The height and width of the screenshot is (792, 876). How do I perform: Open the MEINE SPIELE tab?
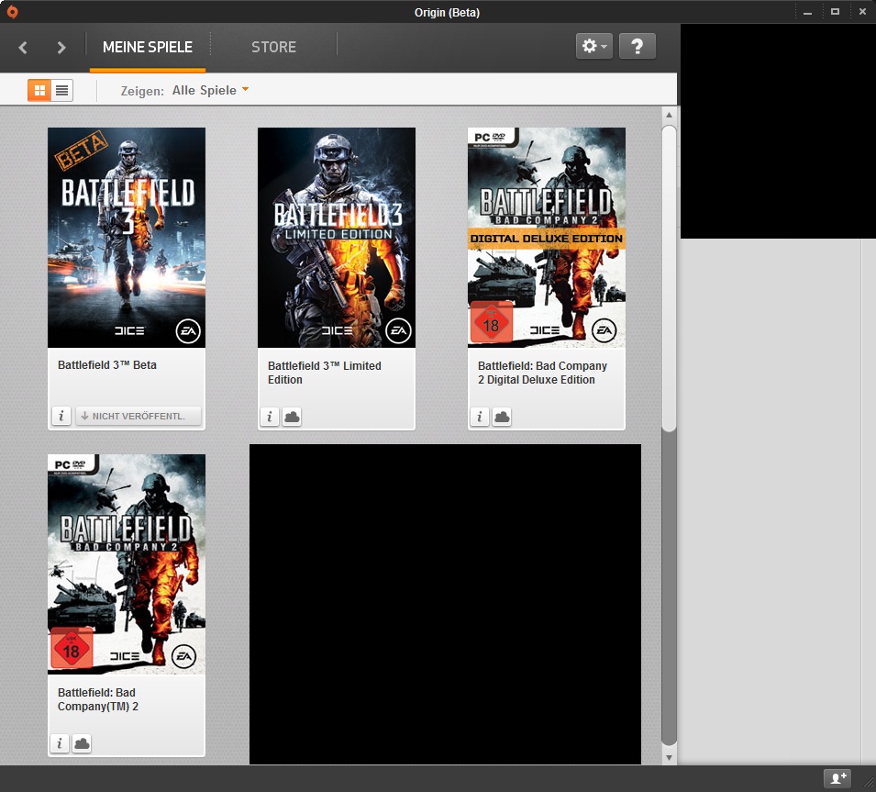coord(148,47)
